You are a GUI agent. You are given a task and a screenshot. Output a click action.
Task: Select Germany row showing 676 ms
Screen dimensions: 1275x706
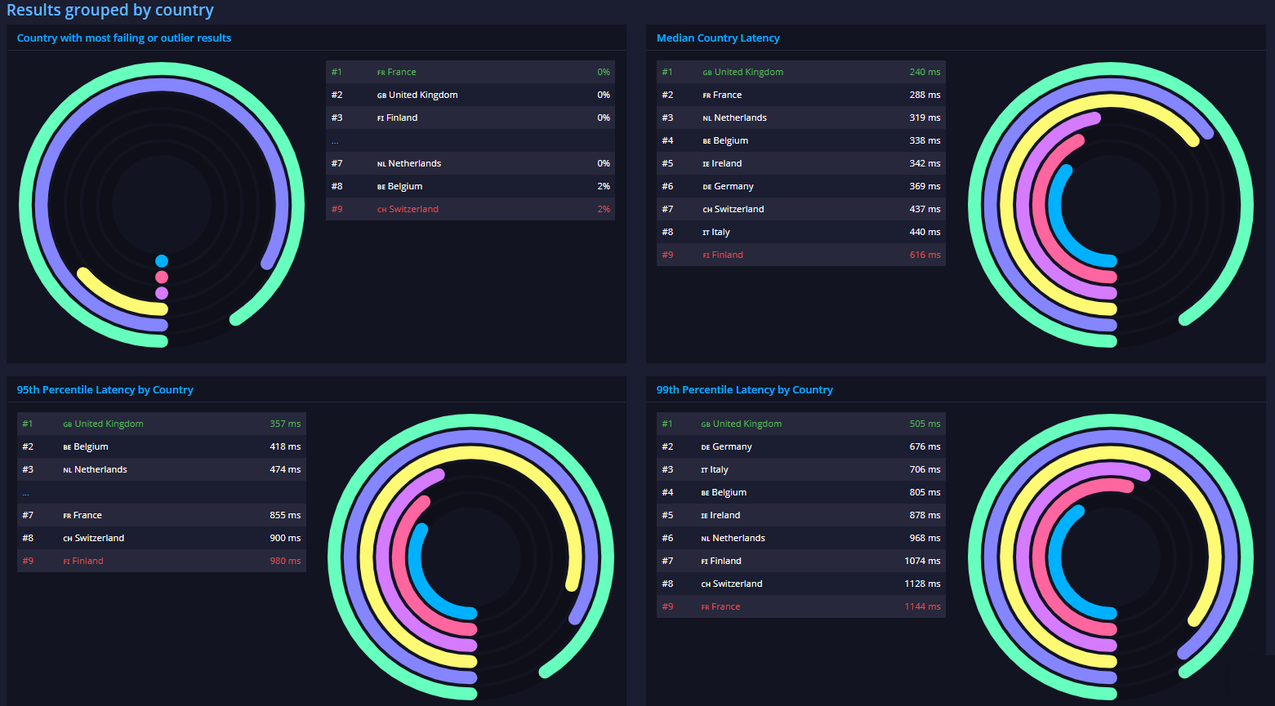click(x=801, y=446)
